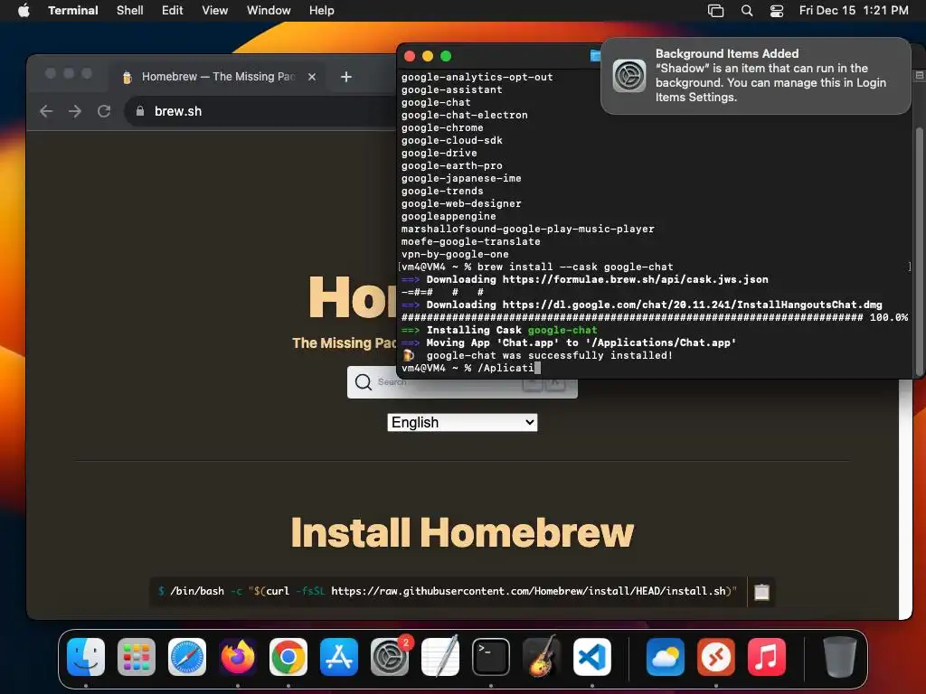Open the Trash in the dock

click(x=840, y=657)
